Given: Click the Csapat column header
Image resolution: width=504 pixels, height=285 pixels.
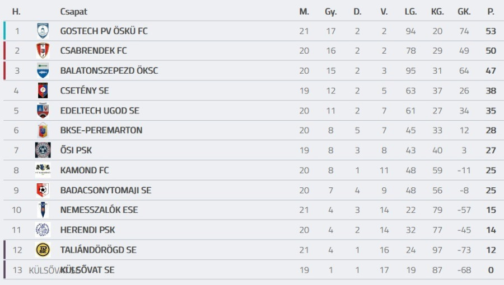Looking at the screenshot, I should coord(73,12).
